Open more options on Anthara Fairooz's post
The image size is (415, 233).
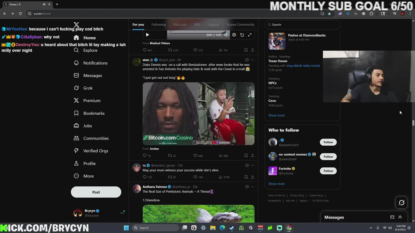(x=253, y=187)
